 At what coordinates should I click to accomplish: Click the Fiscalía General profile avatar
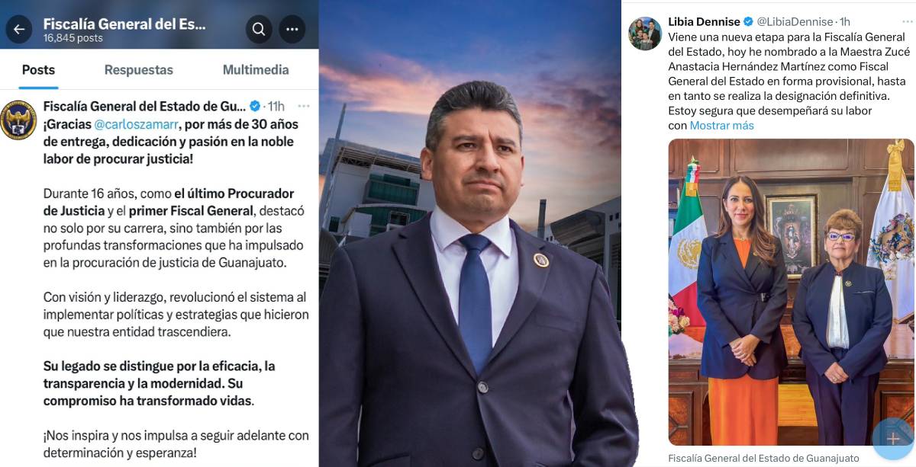tap(18, 120)
